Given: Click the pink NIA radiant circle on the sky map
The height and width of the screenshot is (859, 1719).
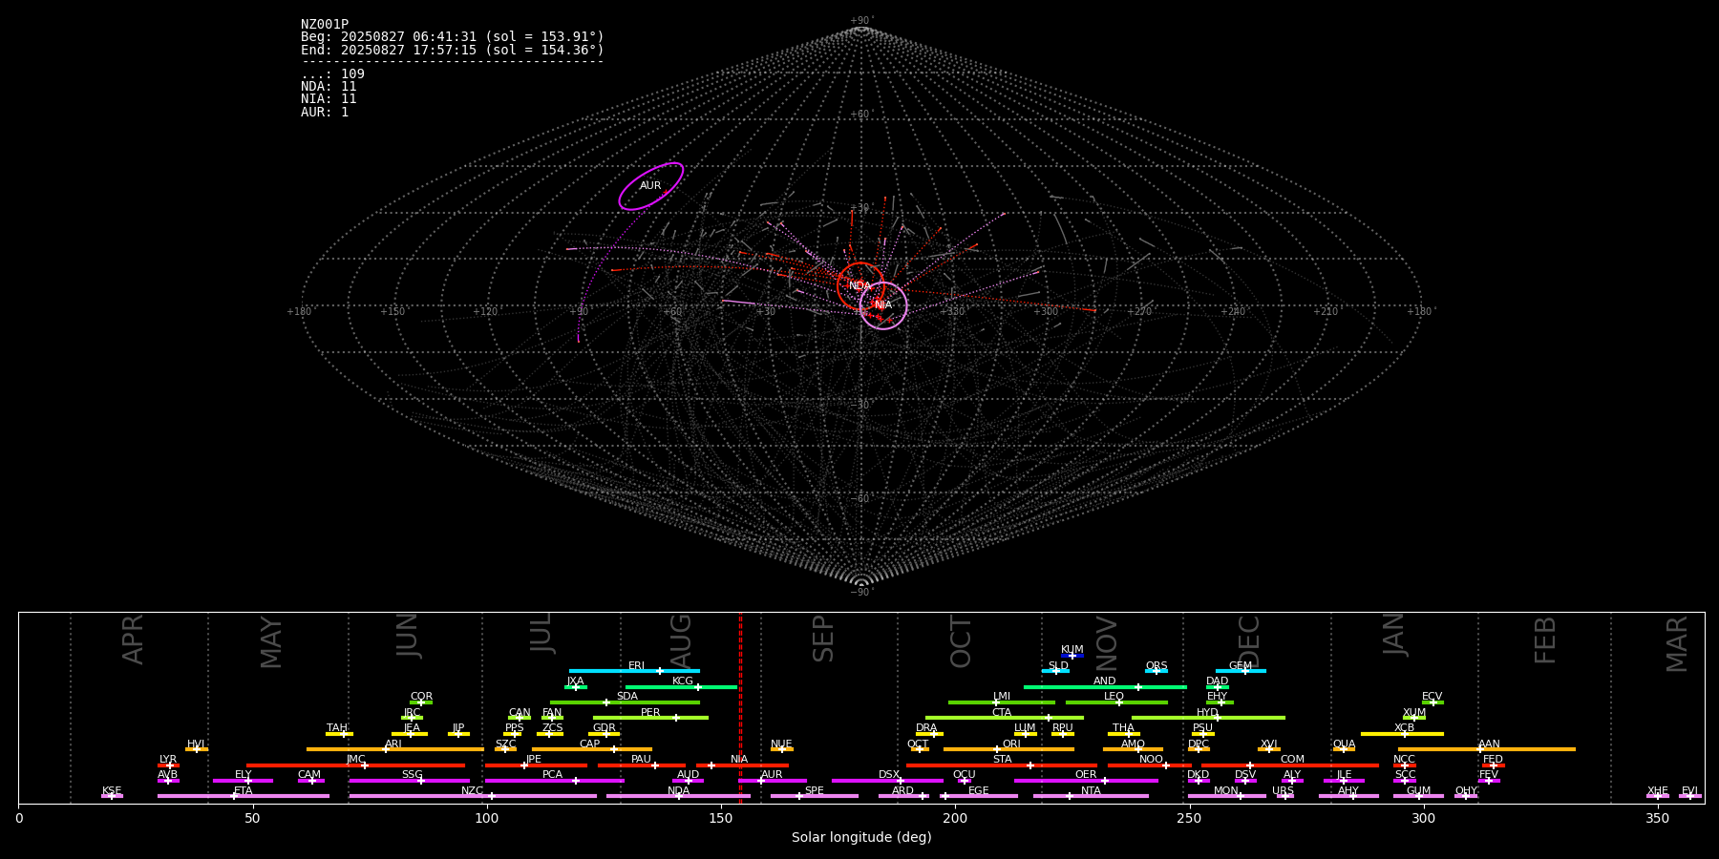Looking at the screenshot, I should [x=883, y=305].
